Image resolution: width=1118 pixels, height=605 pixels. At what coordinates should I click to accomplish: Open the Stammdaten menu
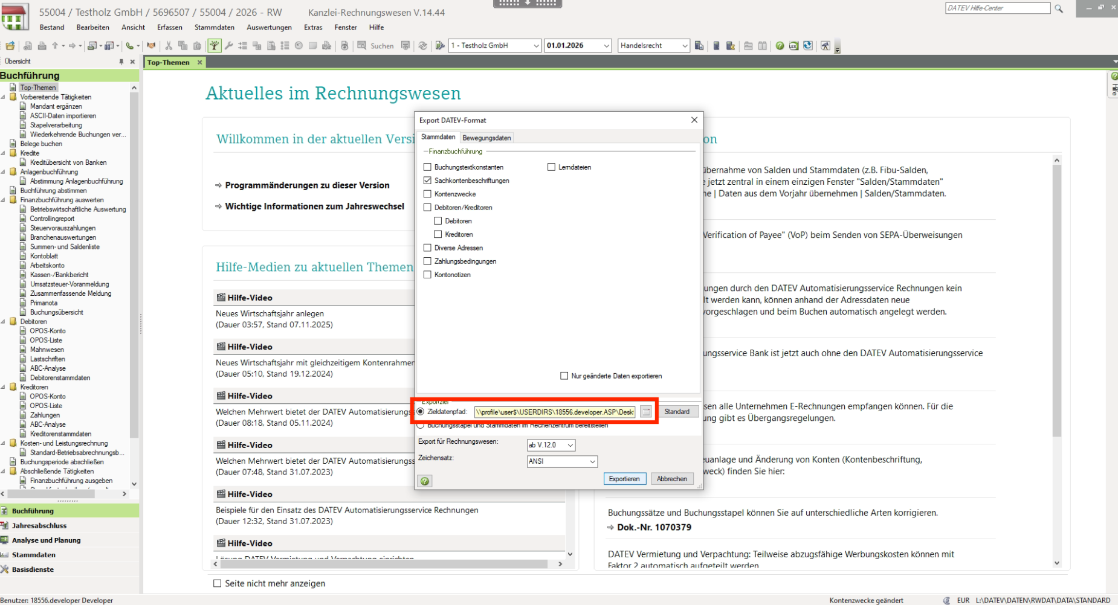[x=215, y=27]
